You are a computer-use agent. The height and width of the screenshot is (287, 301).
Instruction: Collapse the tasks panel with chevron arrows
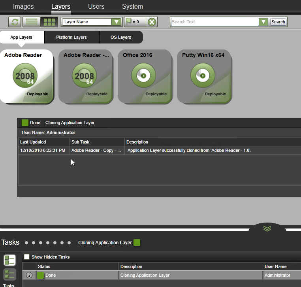click(267, 228)
